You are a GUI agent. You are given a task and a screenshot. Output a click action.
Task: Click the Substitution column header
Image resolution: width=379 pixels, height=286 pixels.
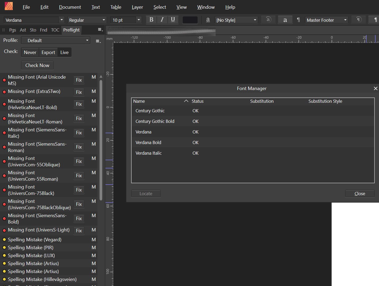click(x=262, y=101)
